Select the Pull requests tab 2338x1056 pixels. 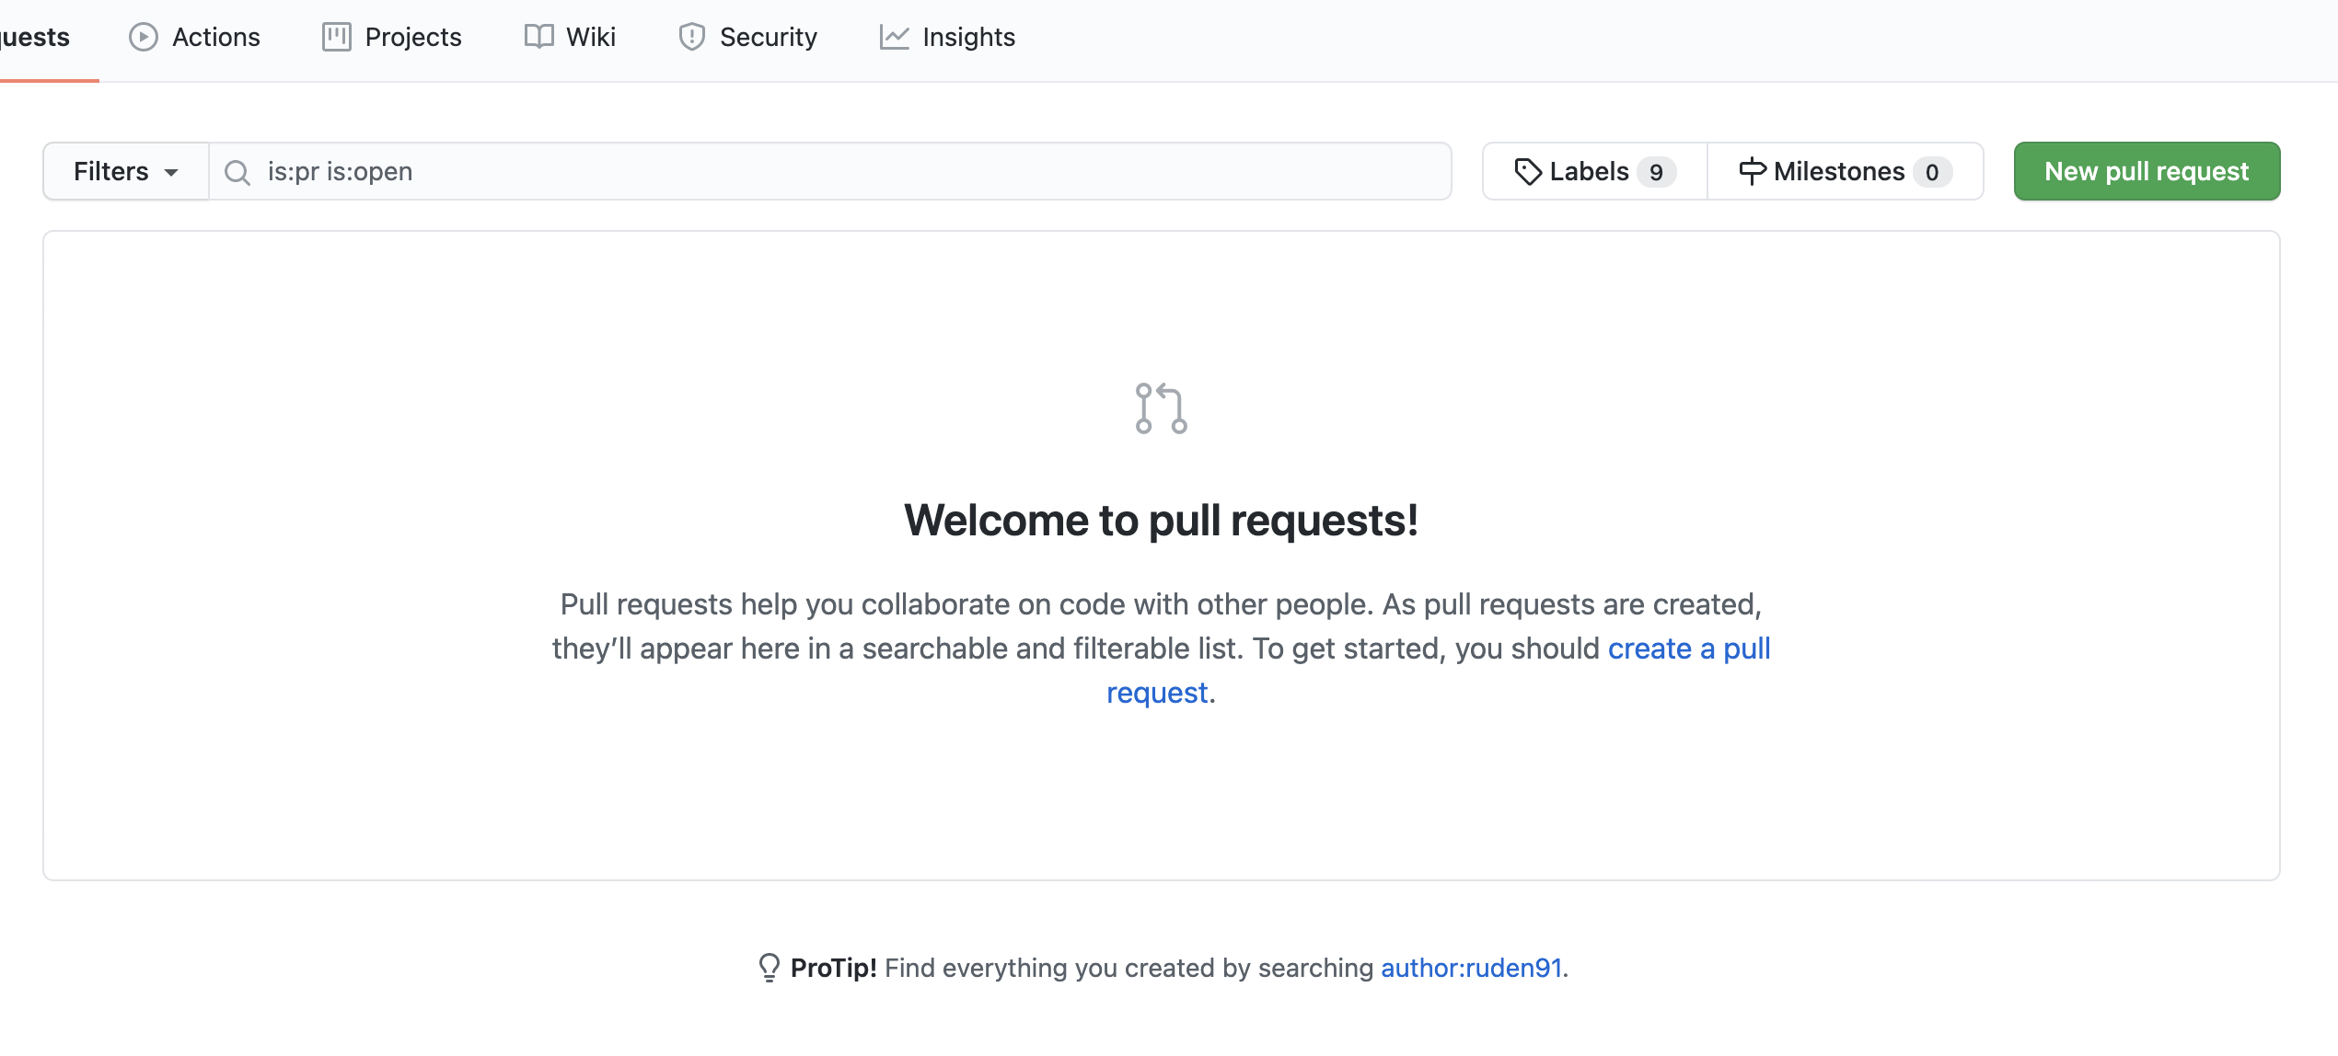pos(35,37)
